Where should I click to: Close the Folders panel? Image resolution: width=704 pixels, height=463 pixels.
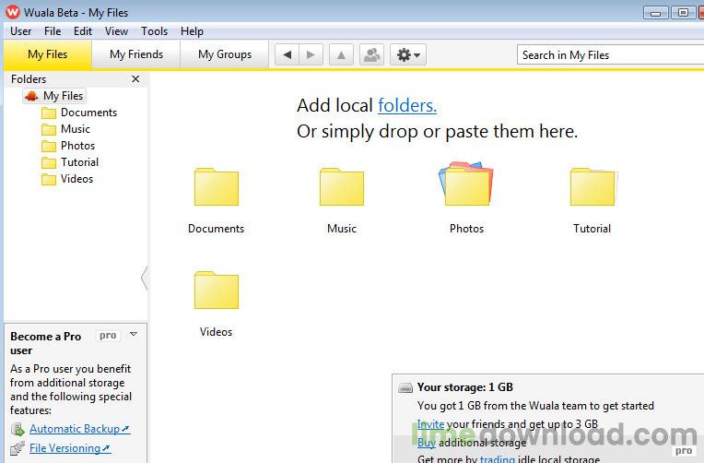tap(136, 79)
